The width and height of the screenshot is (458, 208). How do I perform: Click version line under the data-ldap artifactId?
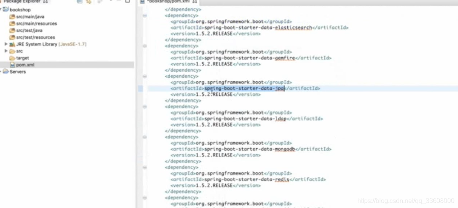point(216,125)
